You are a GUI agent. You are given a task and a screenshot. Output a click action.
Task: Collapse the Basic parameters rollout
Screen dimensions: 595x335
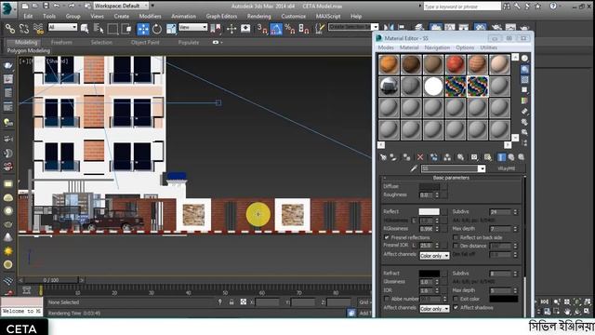[x=451, y=178]
